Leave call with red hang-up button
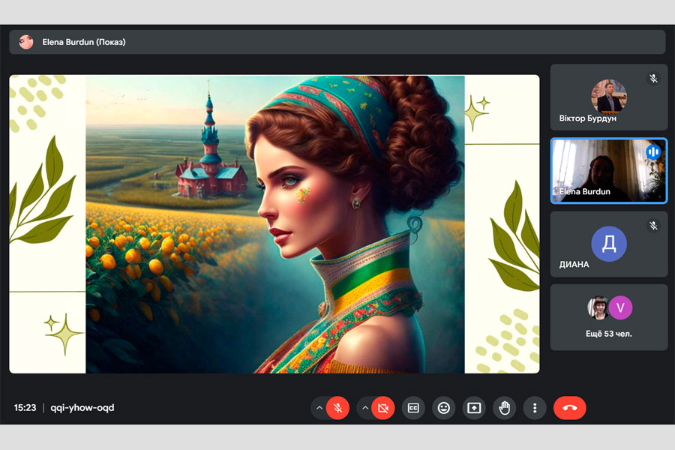 pos(569,408)
